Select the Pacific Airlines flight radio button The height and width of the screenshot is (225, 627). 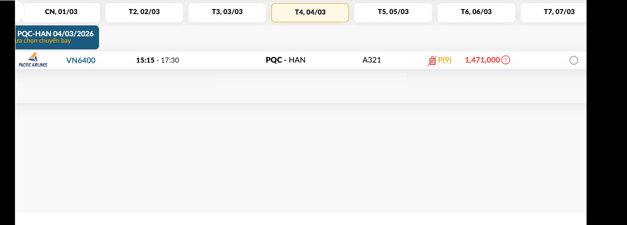click(573, 60)
